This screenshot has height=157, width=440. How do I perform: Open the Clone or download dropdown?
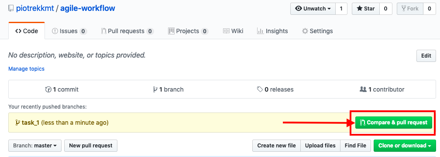(x=405, y=146)
